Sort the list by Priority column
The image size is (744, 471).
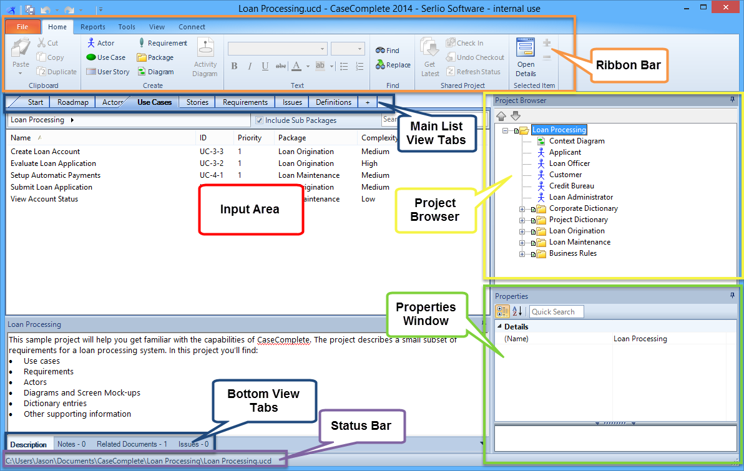coord(250,137)
